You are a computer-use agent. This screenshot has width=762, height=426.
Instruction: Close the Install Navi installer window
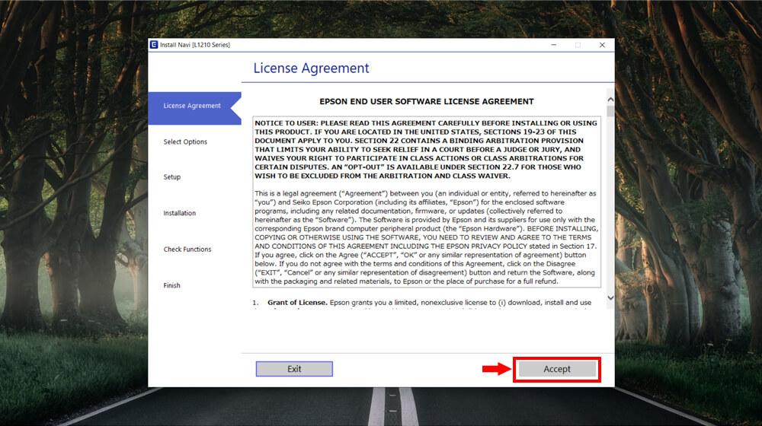[x=602, y=45]
